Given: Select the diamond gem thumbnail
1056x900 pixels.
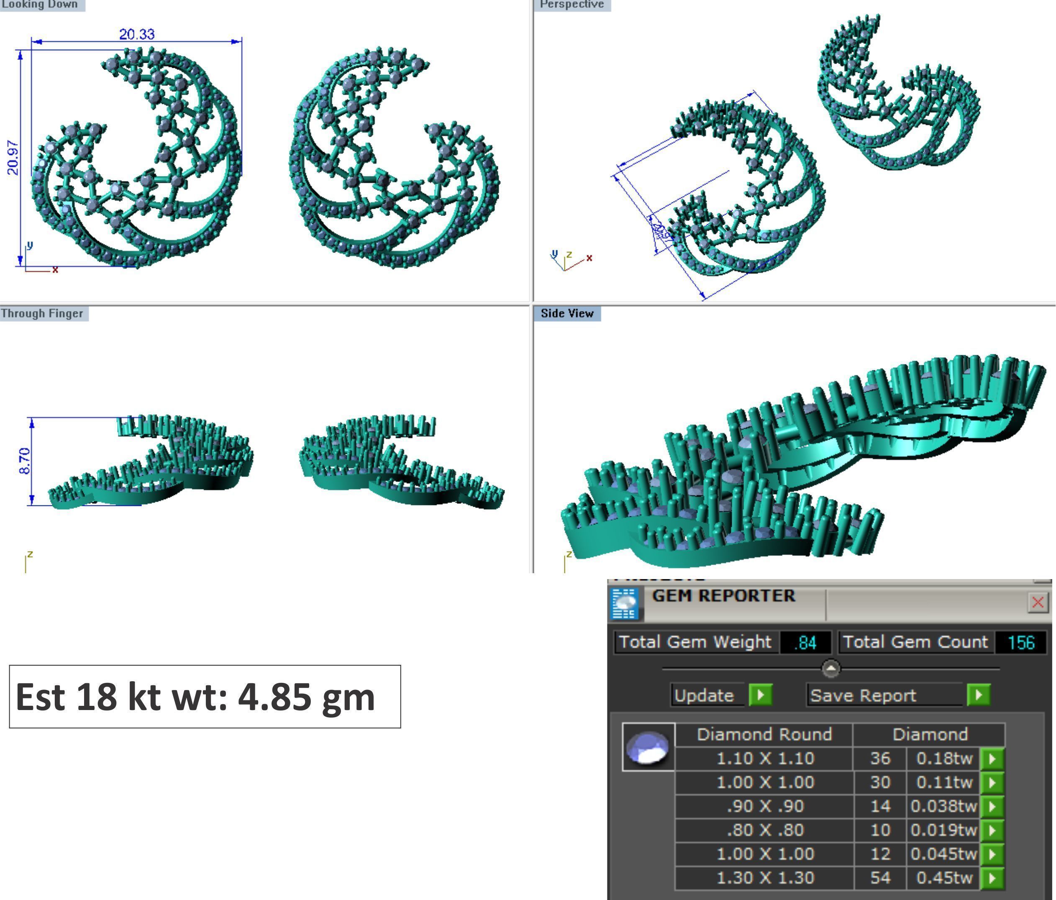Looking at the screenshot, I should [x=648, y=746].
